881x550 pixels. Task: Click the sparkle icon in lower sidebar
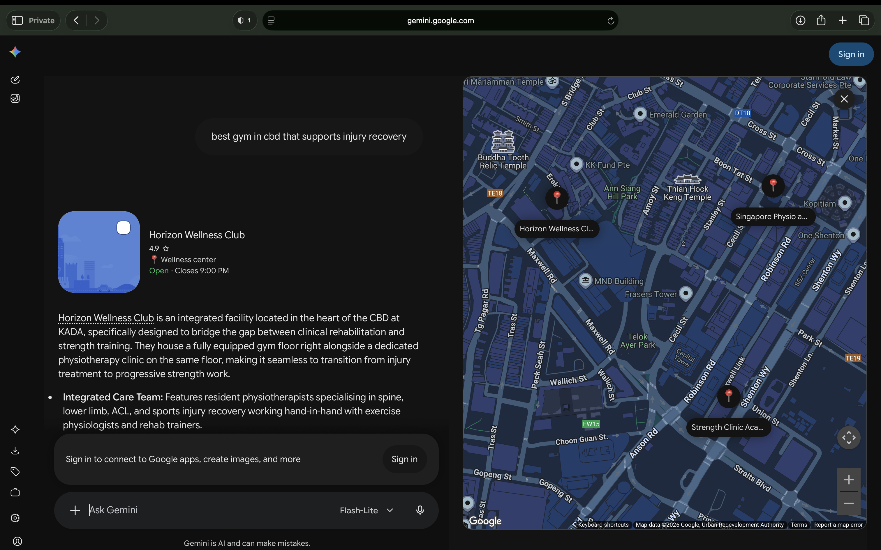pos(15,430)
